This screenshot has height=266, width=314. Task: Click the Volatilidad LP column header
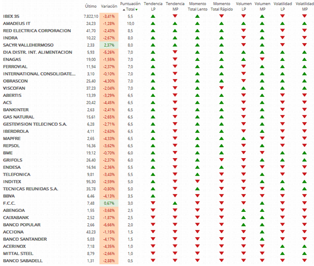[x=283, y=6]
